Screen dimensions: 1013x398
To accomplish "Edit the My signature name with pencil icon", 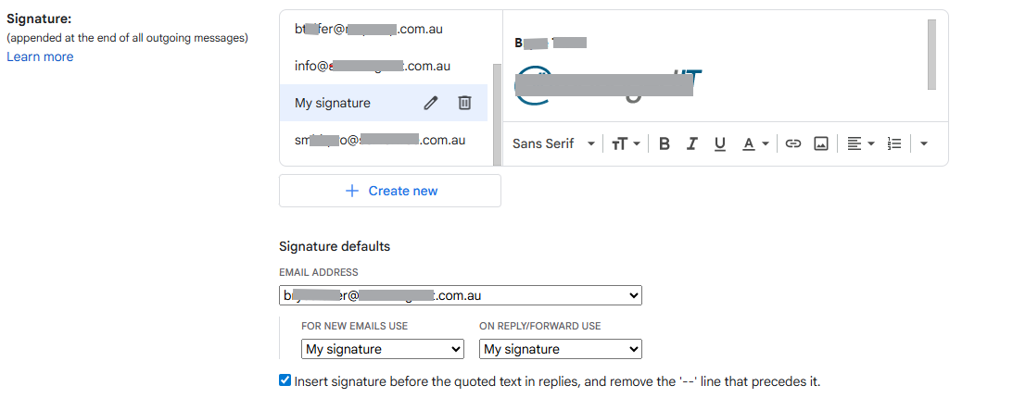I will click(x=430, y=103).
